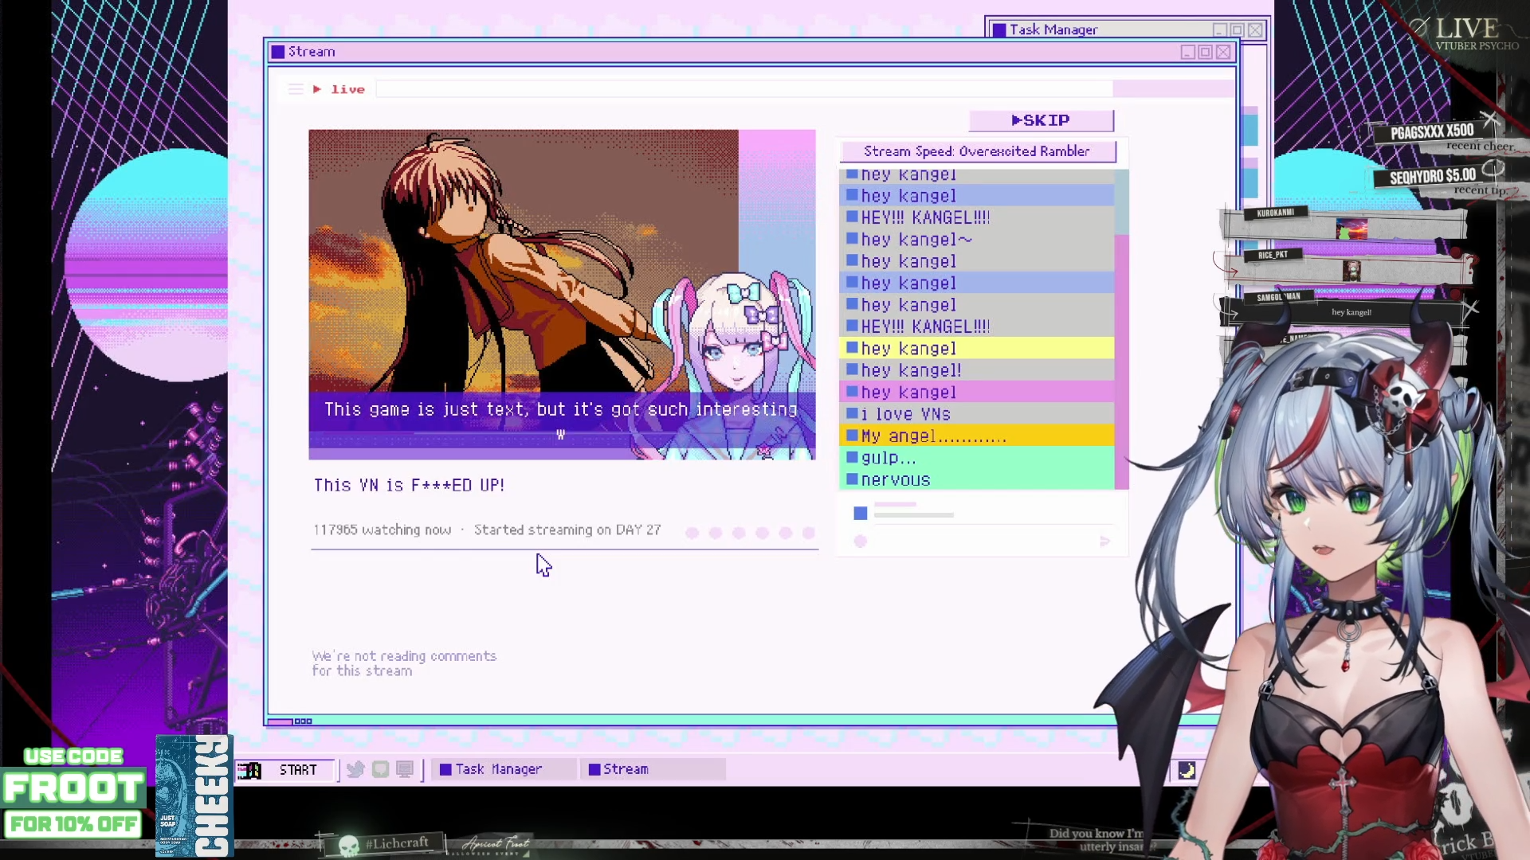Click the emoji circle in chat input
This screenshot has width=1530, height=860.
(860, 541)
